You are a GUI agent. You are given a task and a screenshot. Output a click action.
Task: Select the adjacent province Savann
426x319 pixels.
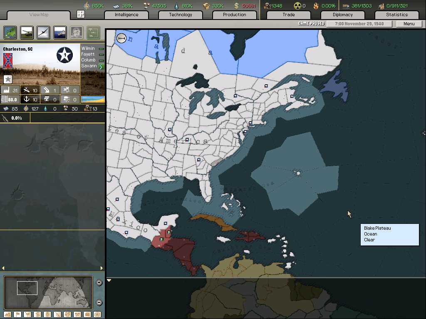point(89,66)
